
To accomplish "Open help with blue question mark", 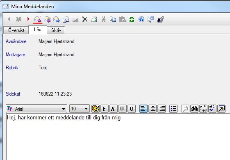I will (x=141, y=19).
